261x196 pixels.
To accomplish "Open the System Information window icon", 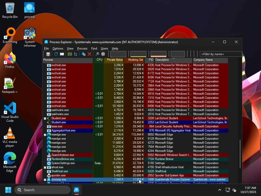I will [62, 54].
